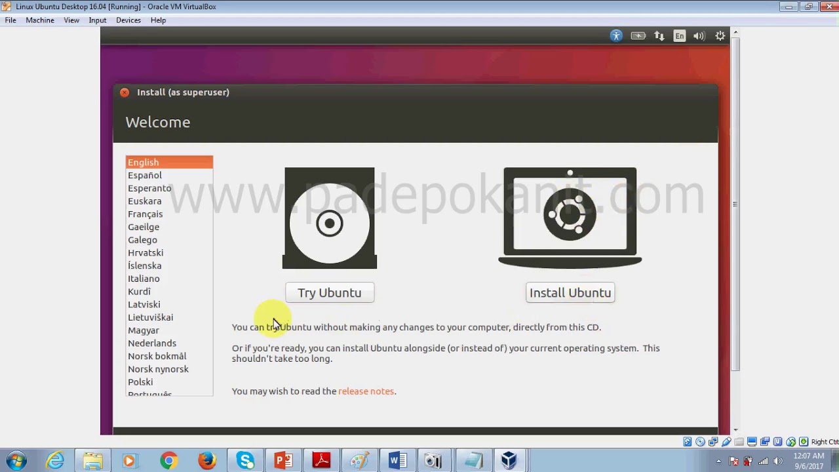Select Norsk nynorsk language
Screen dimensions: 839x472
coord(169,369)
